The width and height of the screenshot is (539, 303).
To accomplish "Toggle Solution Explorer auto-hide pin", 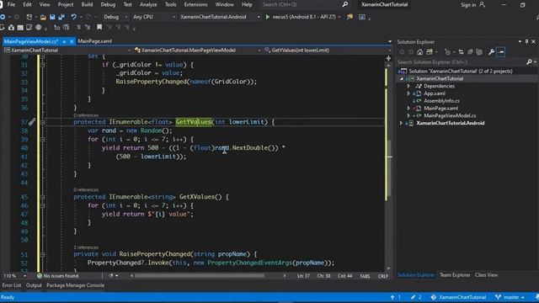I will 526,41.
